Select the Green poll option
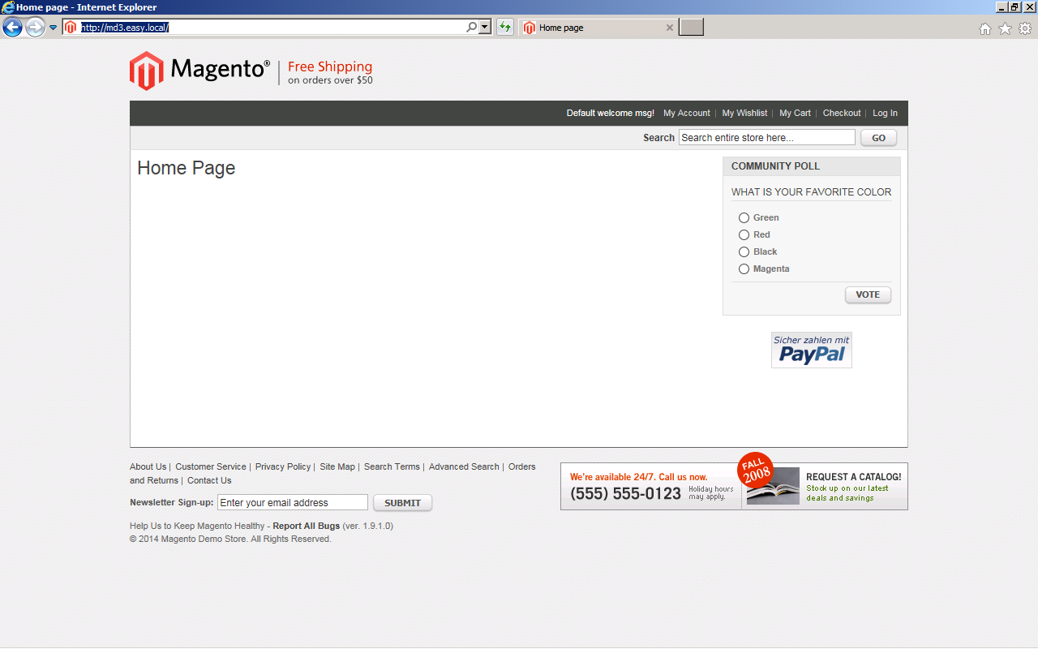Viewport: 1038px width, 649px height. point(744,217)
